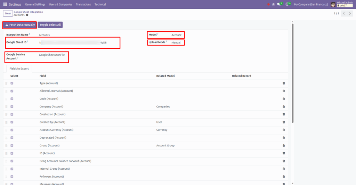Click the Mitchell Admin avatar
This screenshot has width=356, height=185.
[333, 4]
